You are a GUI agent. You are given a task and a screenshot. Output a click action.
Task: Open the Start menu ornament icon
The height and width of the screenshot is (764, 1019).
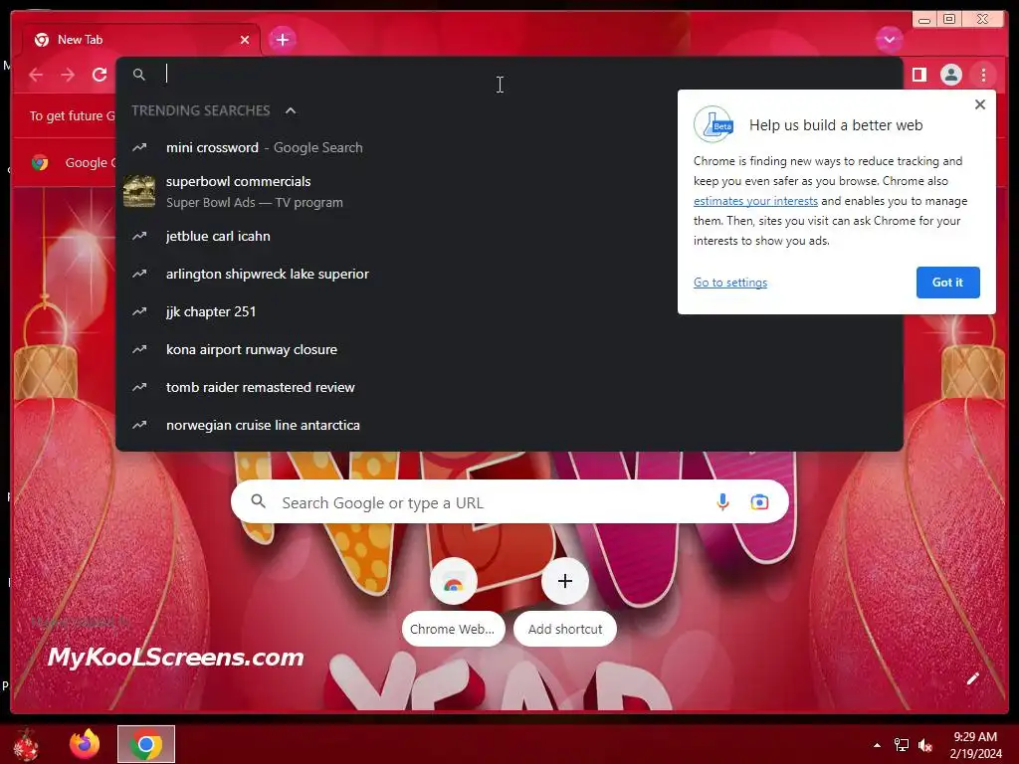[x=26, y=744]
